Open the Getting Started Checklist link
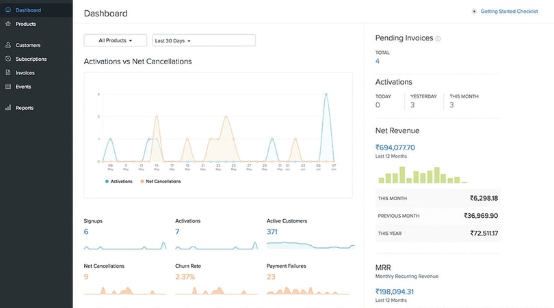Viewport: 554px width, 308px height. (509, 12)
